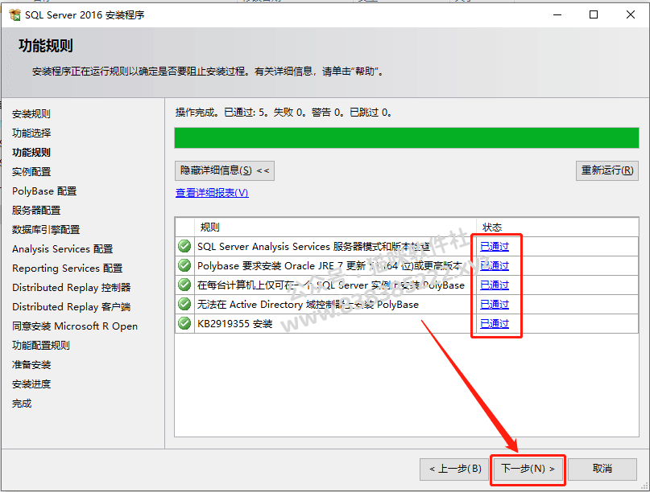Select rule row Polybase 要求安装 Oracle JRE 7
Image resolution: width=650 pixels, height=492 pixels.
click(407, 265)
